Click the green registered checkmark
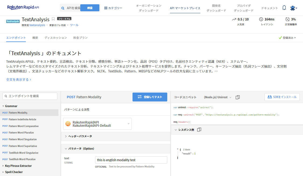This screenshot has height=176, width=303. 280,38
